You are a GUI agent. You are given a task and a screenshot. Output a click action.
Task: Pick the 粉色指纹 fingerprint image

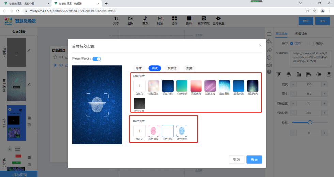pos(154,131)
